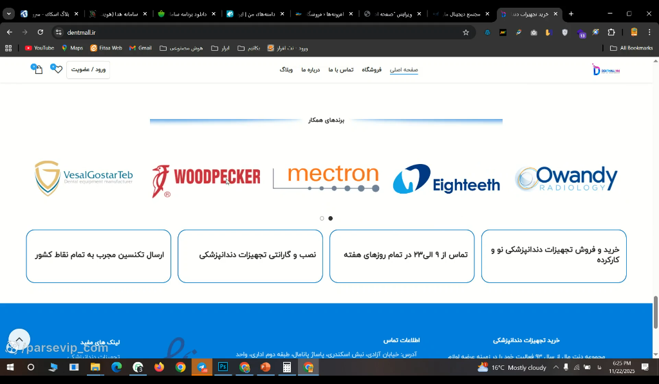Switch to the سامانه هدا browser tab

coord(119,14)
